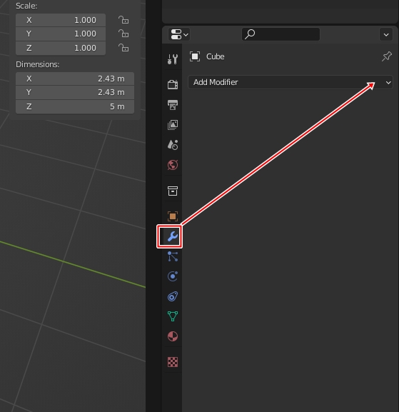The height and width of the screenshot is (412, 399).
Task: Open the Modifier properties wrench tab
Action: point(173,236)
